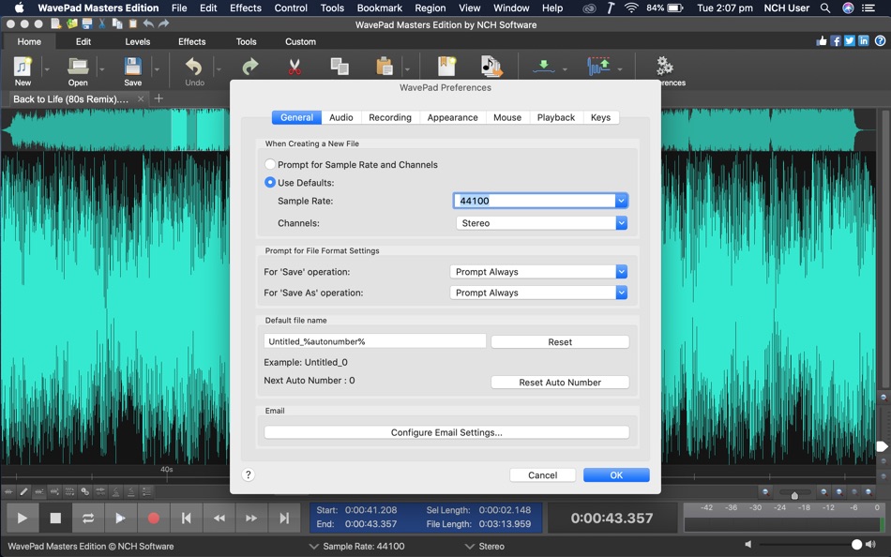Expand the Save button dropdown arrow

tap(157, 69)
